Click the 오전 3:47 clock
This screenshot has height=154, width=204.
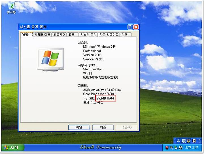click(192, 148)
